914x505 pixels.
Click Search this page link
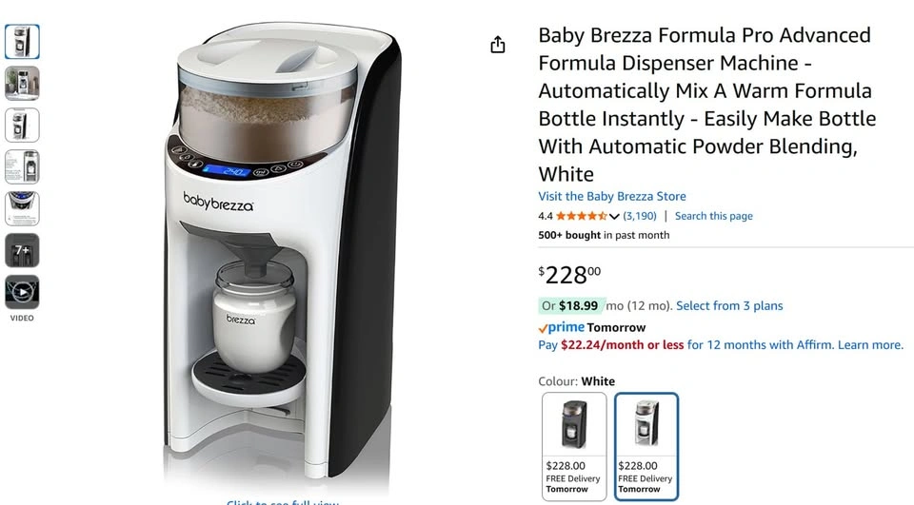[x=713, y=216]
